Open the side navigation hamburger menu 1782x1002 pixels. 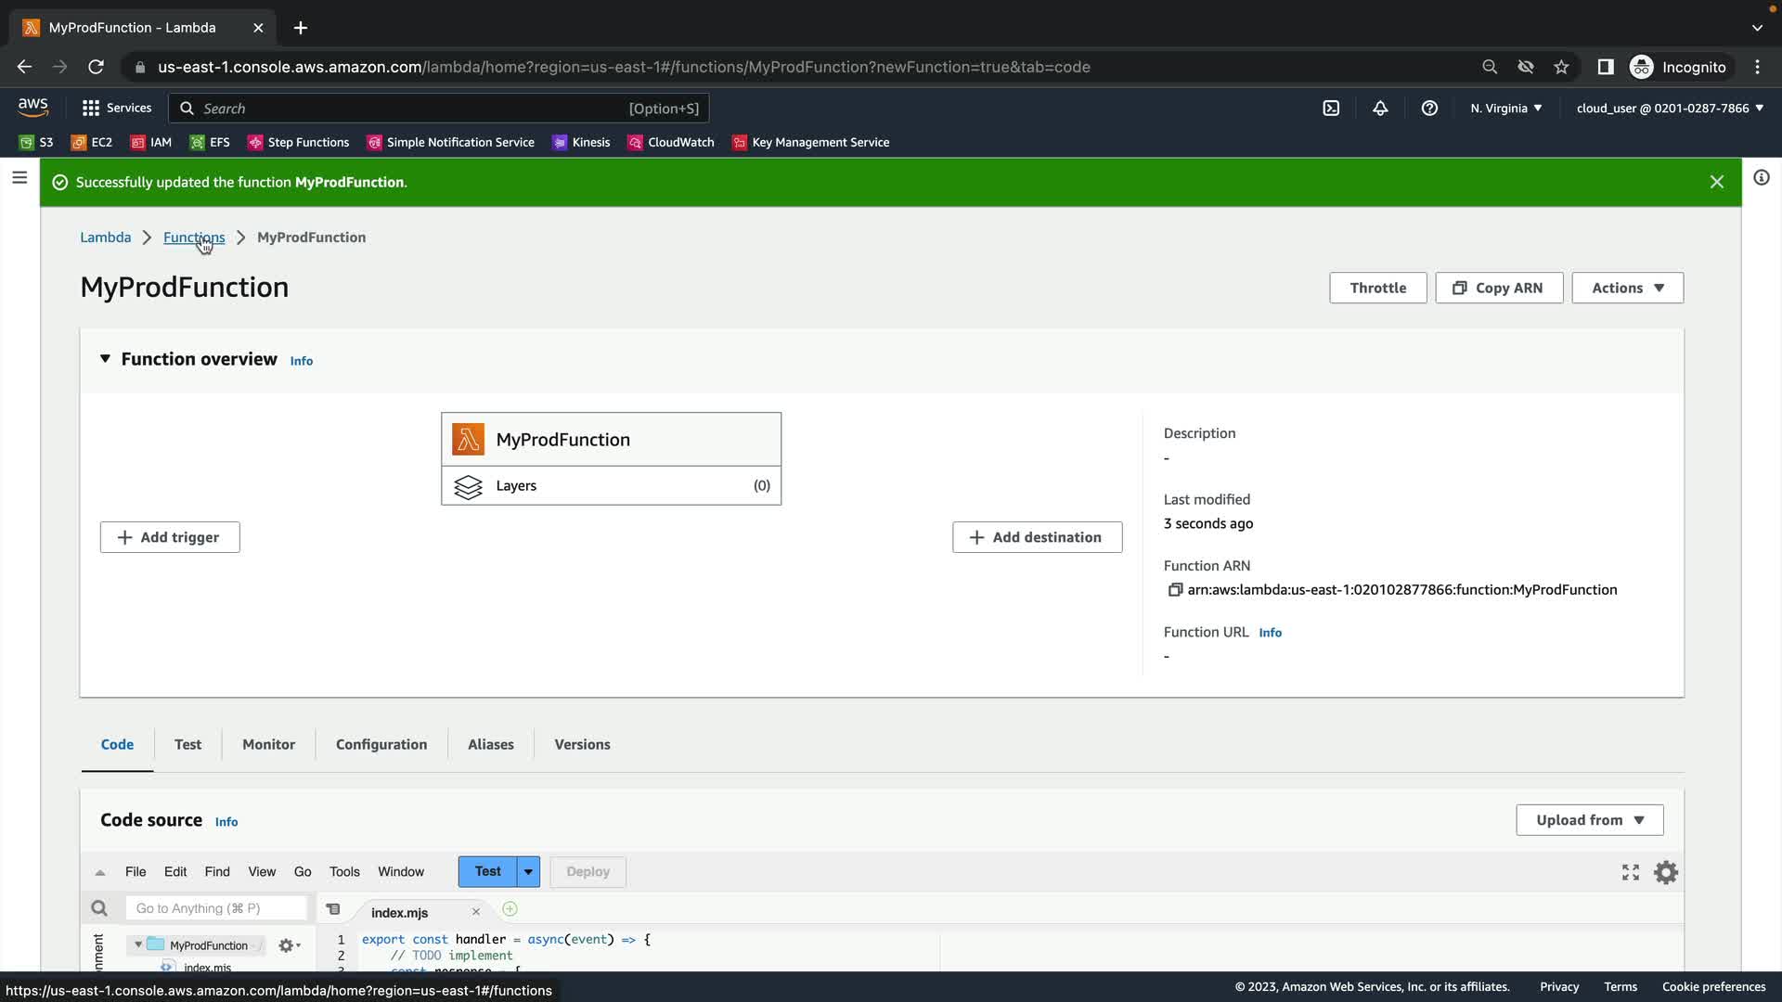[x=19, y=177]
